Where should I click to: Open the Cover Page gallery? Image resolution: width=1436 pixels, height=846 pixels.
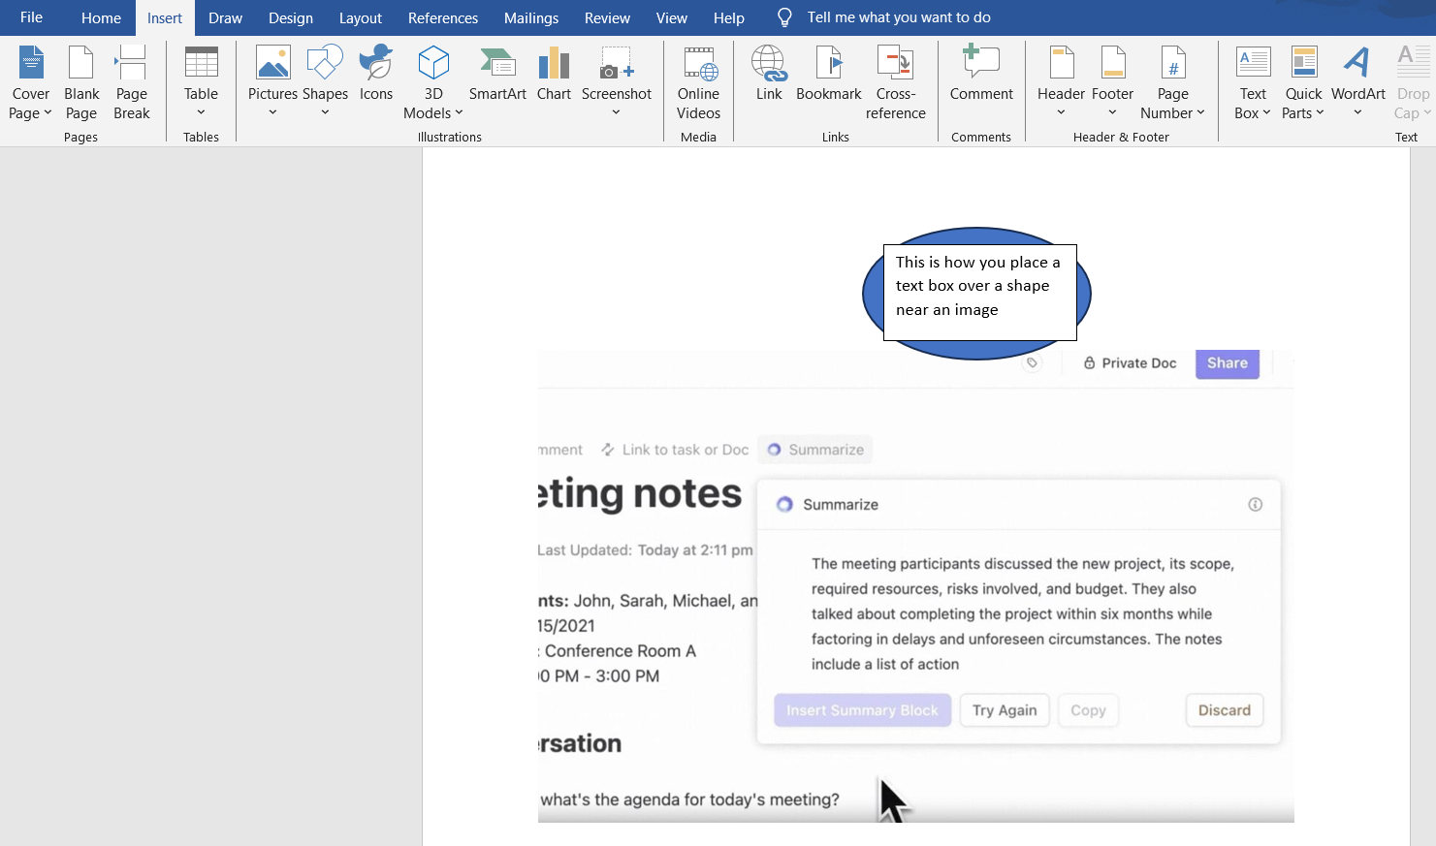(30, 83)
